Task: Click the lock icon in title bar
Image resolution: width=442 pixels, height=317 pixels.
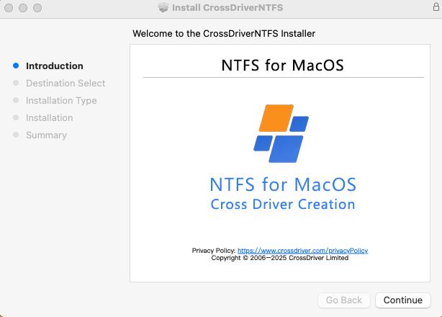Action: [436, 6]
